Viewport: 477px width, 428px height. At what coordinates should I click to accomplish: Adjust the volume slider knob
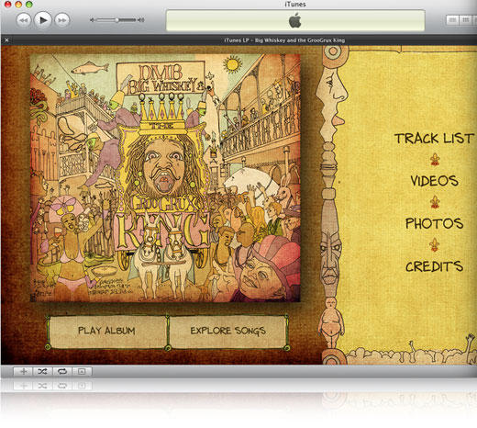click(x=116, y=20)
